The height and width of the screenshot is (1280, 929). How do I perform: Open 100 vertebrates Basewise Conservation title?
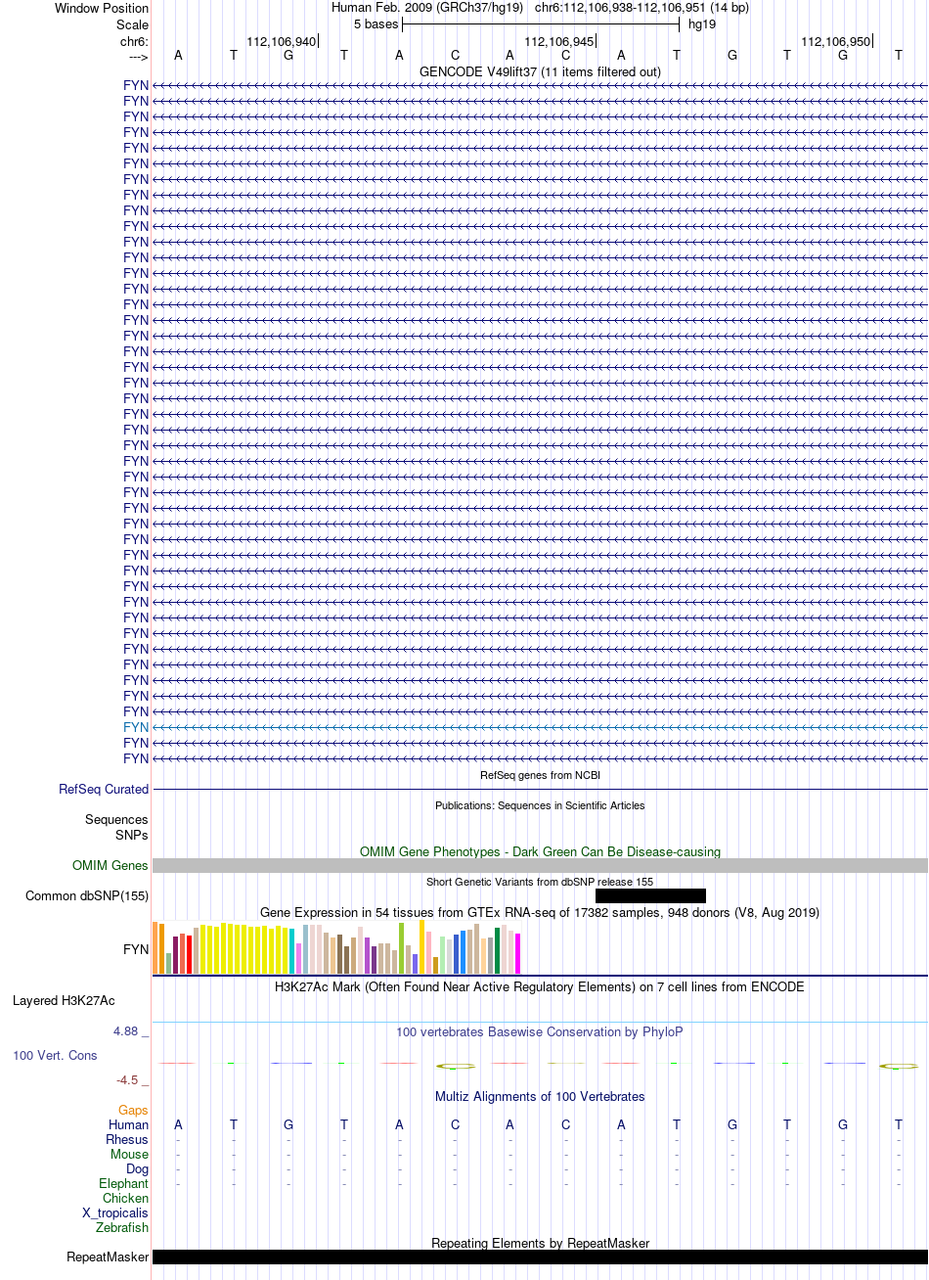(x=540, y=1031)
